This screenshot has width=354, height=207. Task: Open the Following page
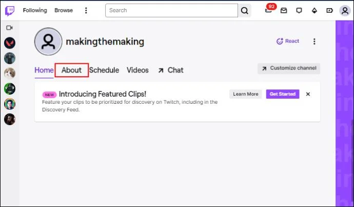point(35,10)
